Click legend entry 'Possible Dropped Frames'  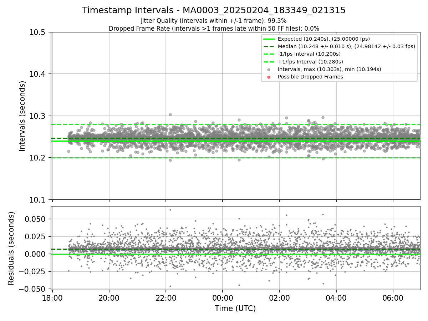310,77
